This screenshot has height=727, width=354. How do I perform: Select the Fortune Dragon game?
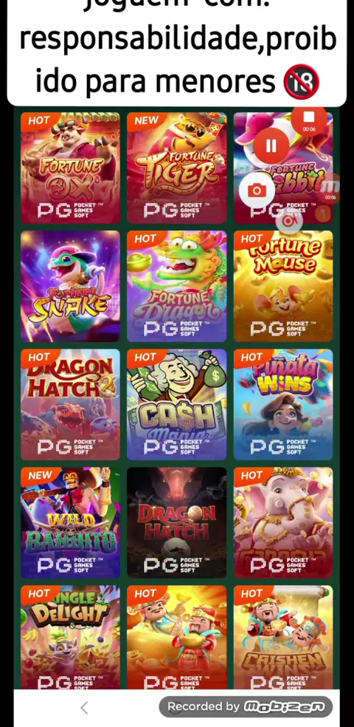tap(177, 286)
